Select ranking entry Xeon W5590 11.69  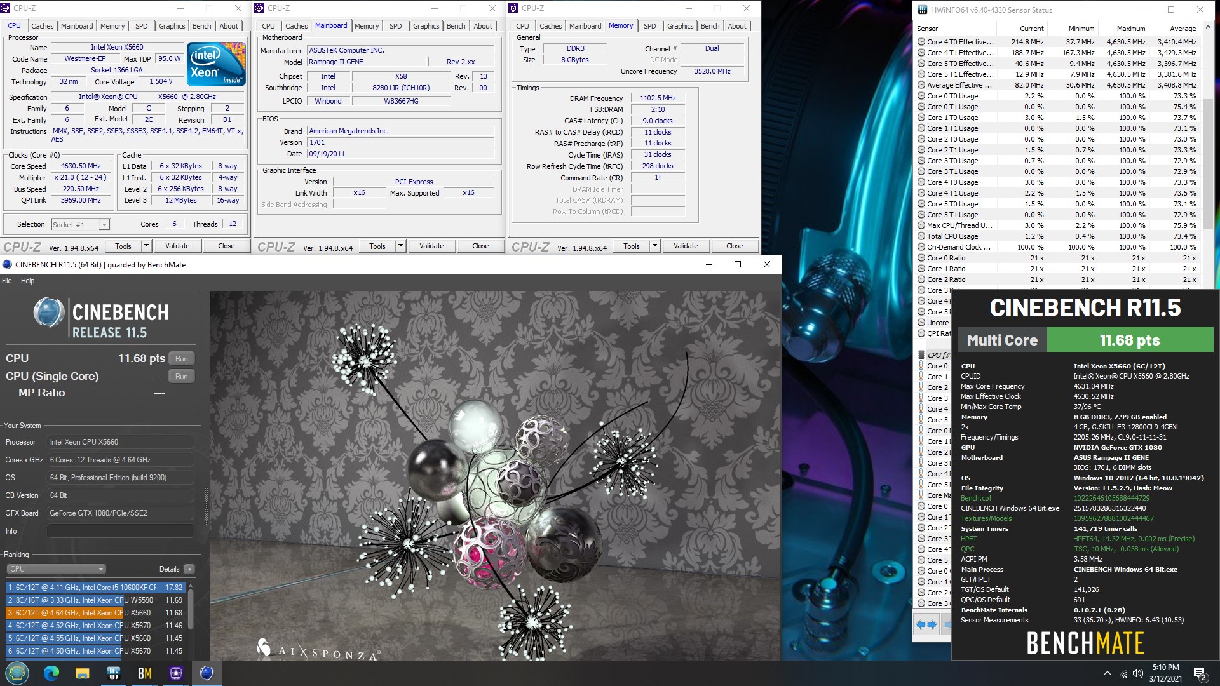(96, 600)
